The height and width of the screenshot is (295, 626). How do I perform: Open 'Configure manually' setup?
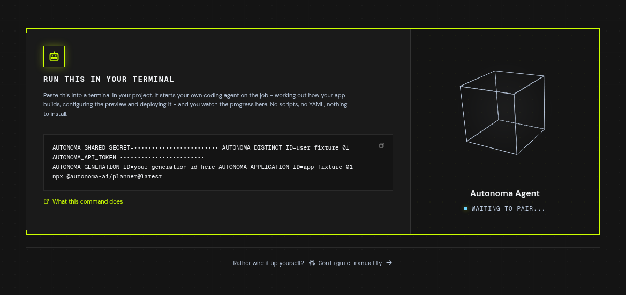pyautogui.click(x=350, y=263)
